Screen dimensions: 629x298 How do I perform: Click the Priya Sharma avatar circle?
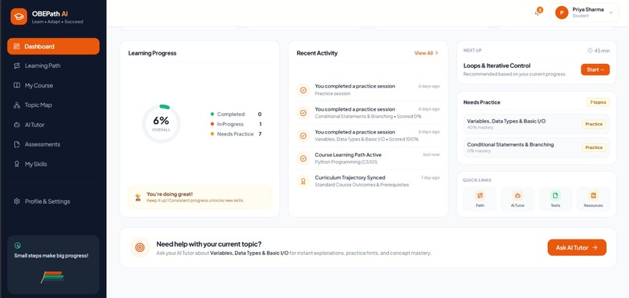[x=562, y=12]
